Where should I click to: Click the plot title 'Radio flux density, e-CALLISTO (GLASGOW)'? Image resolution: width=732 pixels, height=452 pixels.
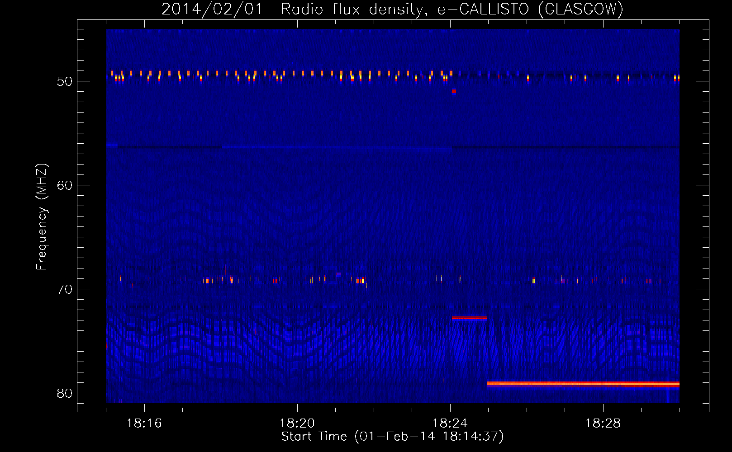pyautogui.click(x=452, y=9)
